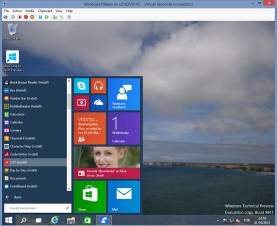Viewport: 277px width, 226px height.
Task: Click the Turn Off VM toolbar icon
Action: [x=20, y=17]
